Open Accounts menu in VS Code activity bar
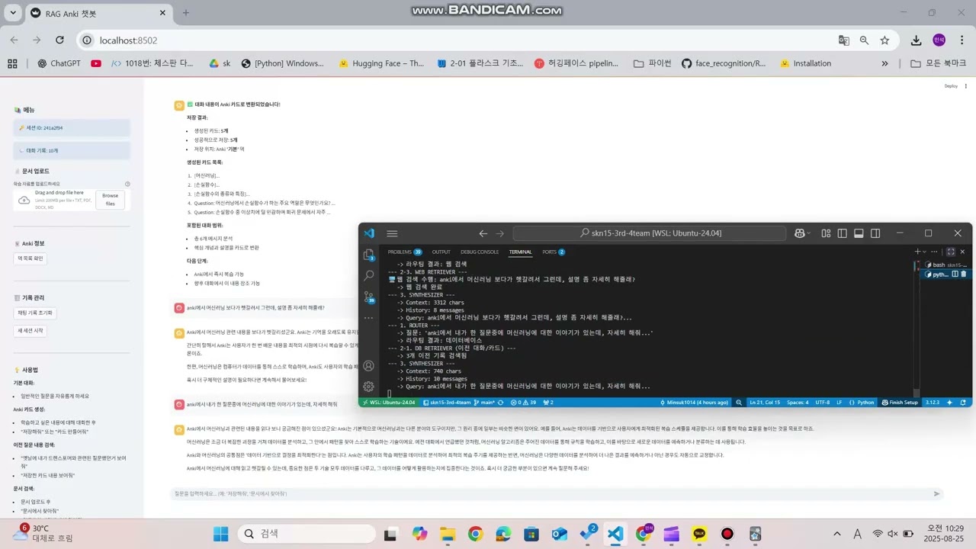Screen dimensions: 976x549 point(369,365)
